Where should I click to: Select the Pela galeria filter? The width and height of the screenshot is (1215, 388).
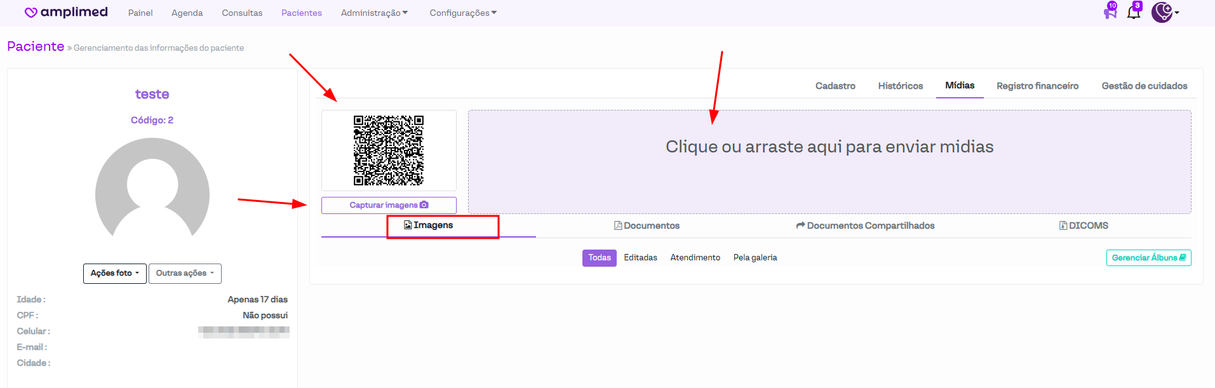coord(755,258)
